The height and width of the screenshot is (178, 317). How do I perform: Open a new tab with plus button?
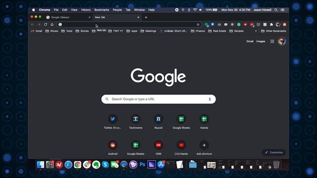click(x=146, y=17)
